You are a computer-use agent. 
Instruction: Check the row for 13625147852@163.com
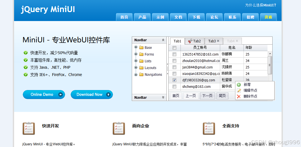(x=174, y=54)
